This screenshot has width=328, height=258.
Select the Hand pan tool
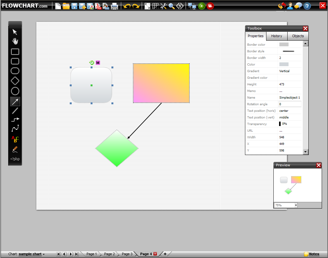[15, 41]
